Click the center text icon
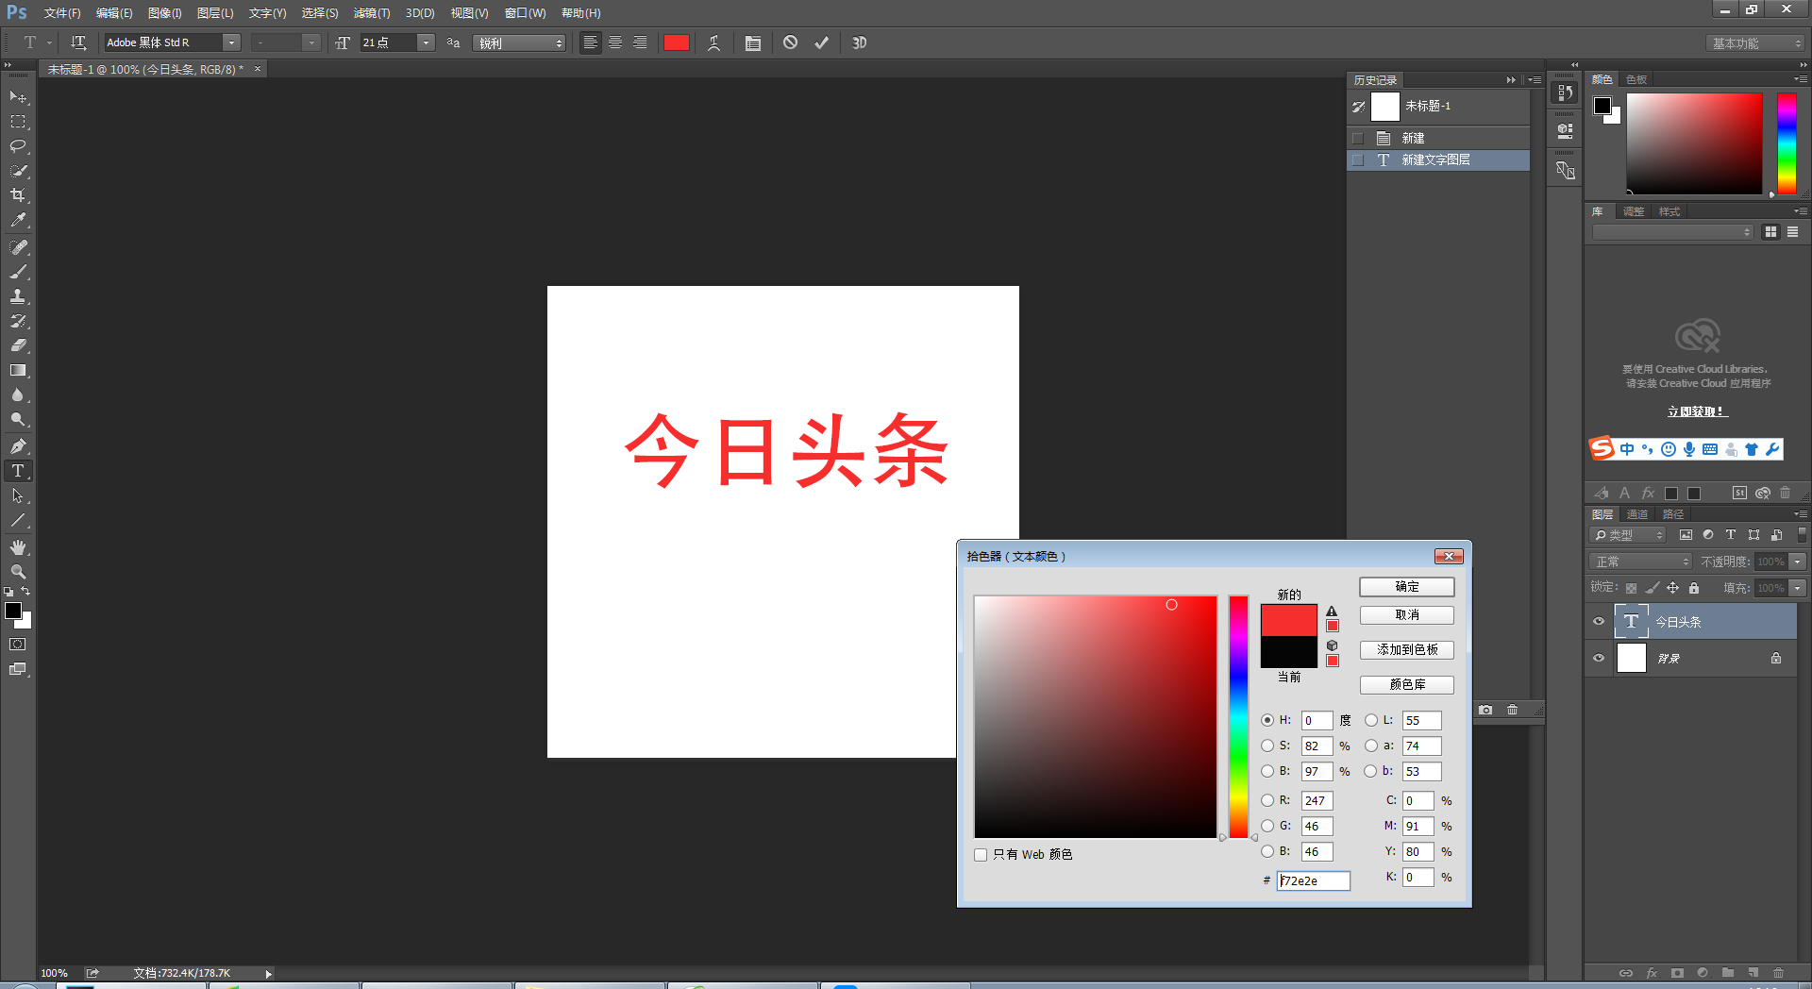Screen dimensions: 1812x989 (615, 42)
